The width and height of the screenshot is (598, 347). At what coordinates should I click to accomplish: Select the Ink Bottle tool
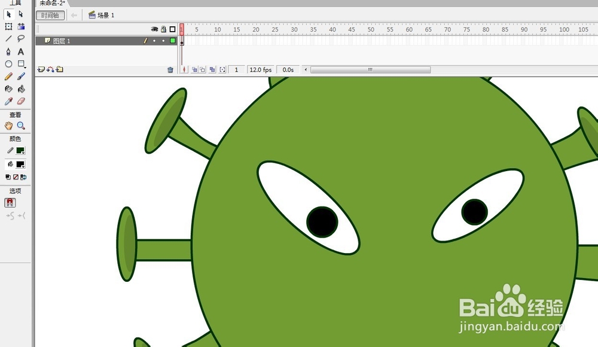9,89
